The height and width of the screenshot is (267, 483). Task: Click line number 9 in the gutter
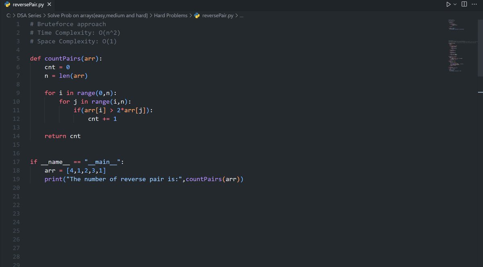[x=18, y=93]
